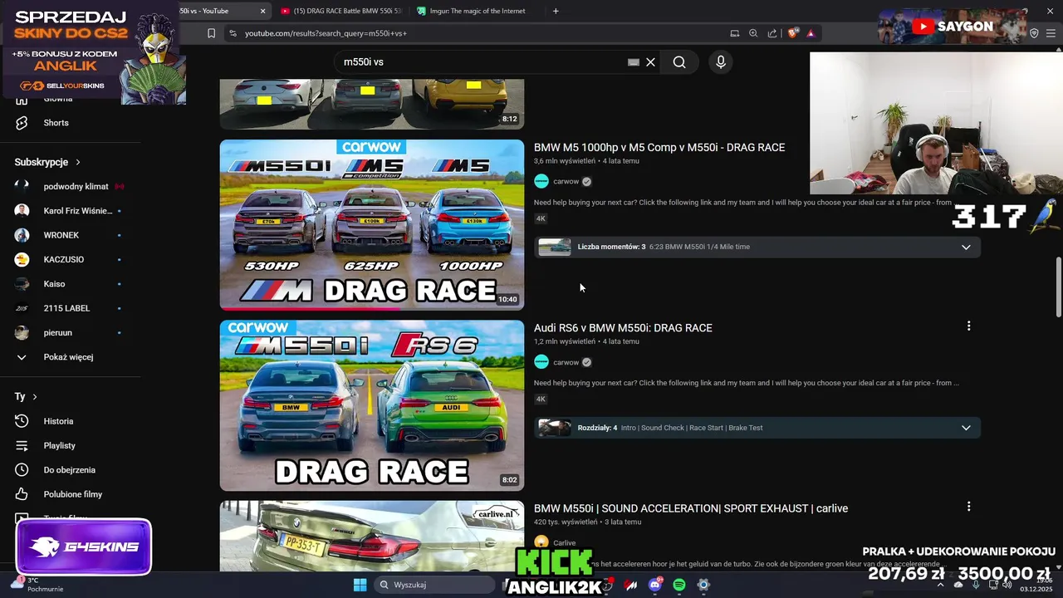Open a new browser tab with plus button
This screenshot has height=598, width=1063.
click(556, 11)
